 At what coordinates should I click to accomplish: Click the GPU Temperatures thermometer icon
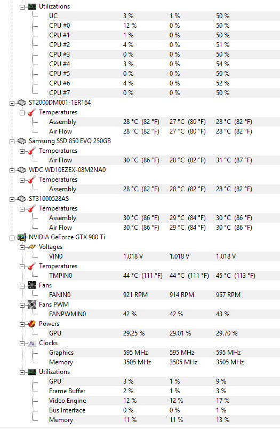click(32, 266)
